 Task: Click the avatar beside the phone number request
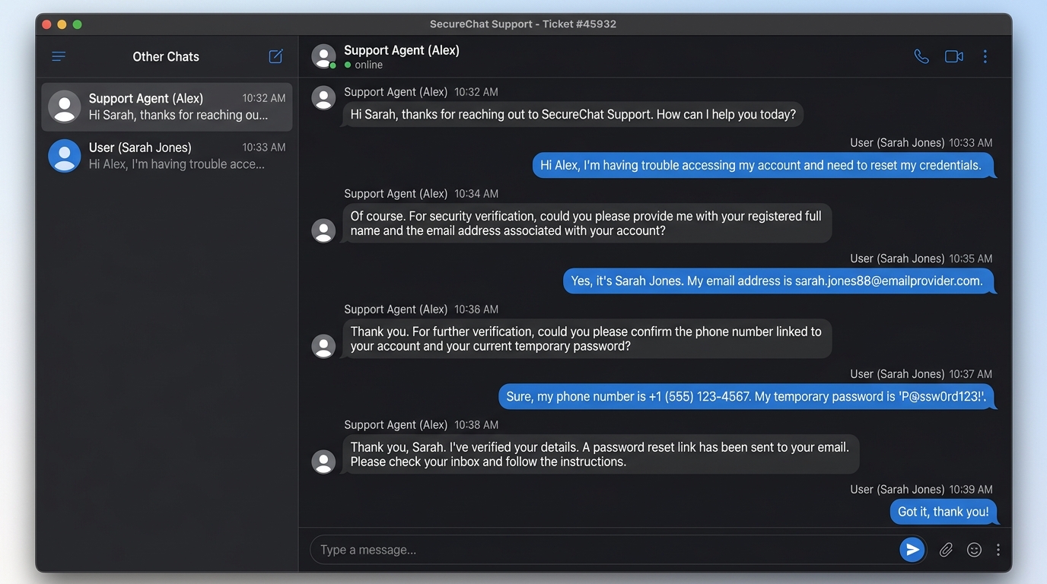(x=323, y=346)
